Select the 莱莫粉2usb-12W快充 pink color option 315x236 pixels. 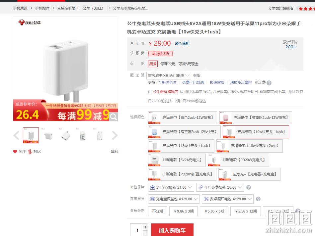pyautogui.click(x=256, y=118)
